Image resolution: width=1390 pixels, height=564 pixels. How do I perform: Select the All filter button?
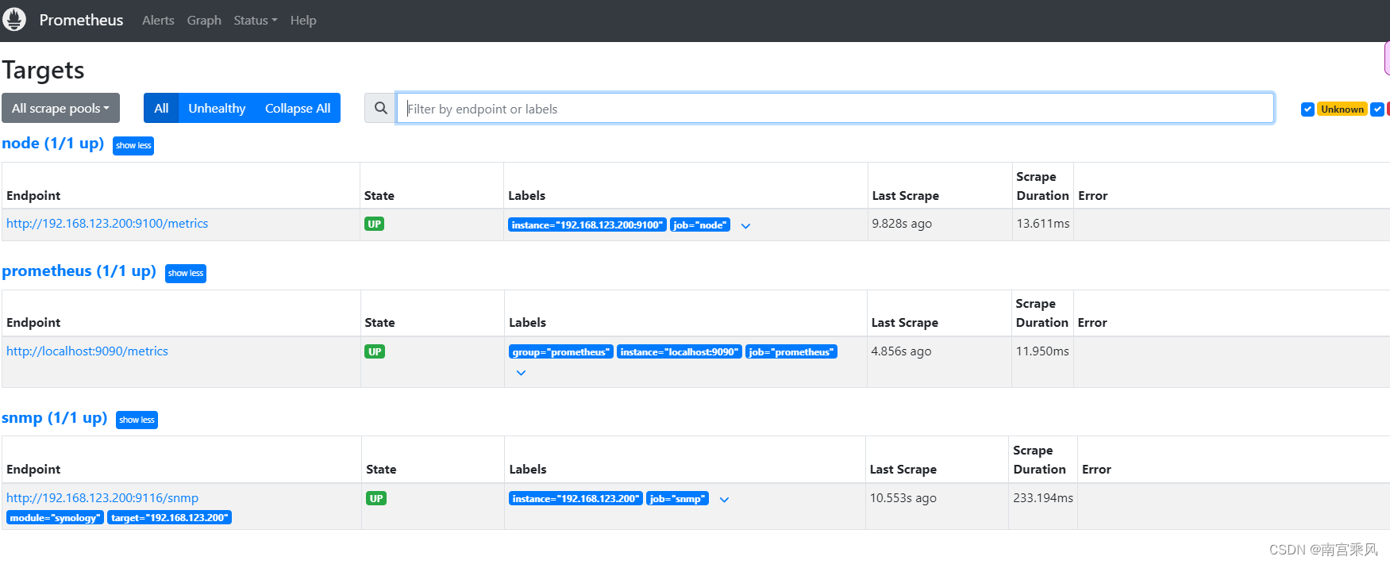tap(161, 109)
